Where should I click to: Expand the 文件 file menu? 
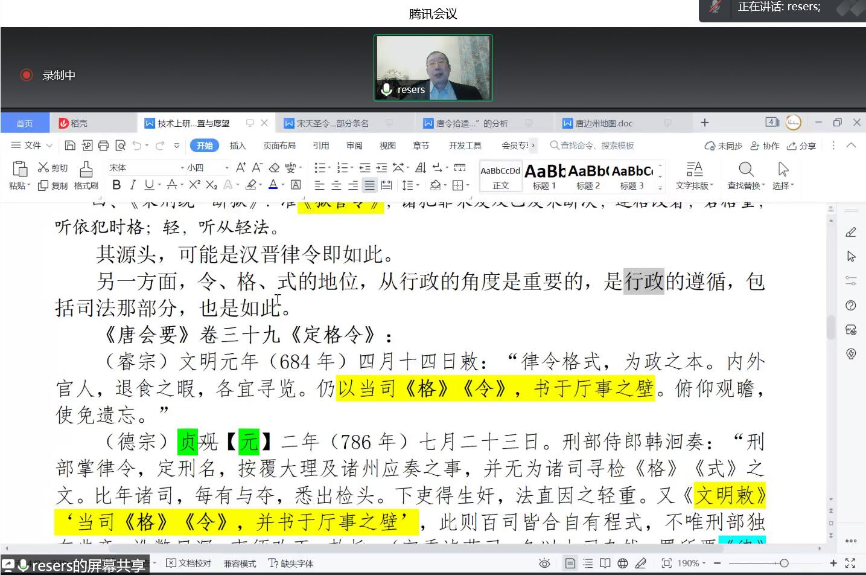[32, 146]
